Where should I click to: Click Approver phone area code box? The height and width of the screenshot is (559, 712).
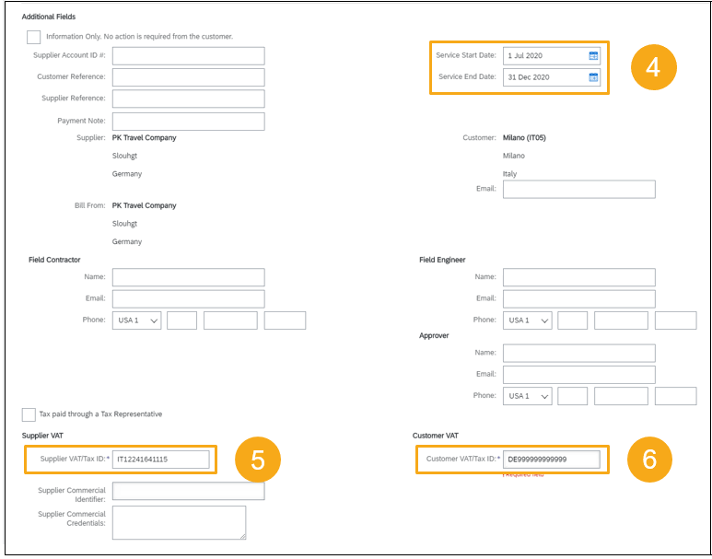(x=573, y=396)
